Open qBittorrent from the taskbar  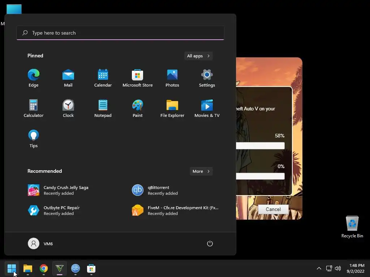click(x=76, y=268)
